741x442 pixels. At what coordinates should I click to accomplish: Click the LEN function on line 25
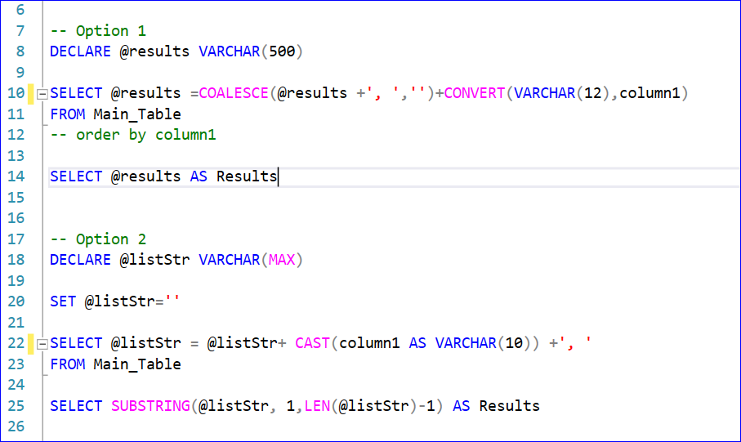[x=317, y=405]
